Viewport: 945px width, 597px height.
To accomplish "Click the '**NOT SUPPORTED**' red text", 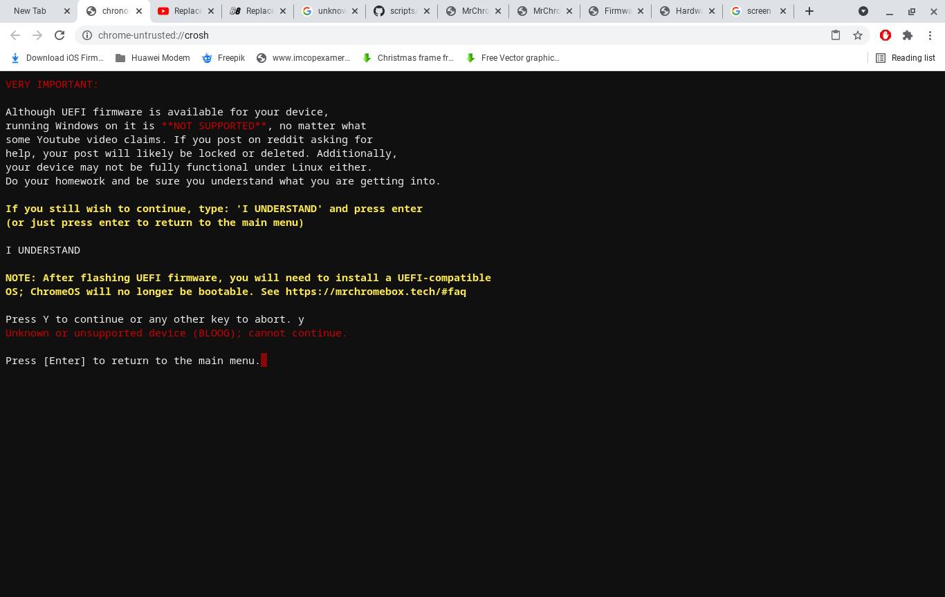I will [214, 126].
